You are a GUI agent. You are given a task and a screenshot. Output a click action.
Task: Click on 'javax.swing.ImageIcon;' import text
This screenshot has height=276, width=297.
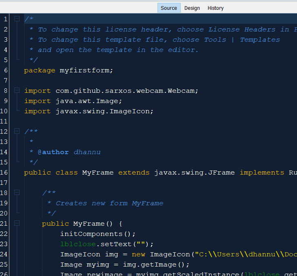coord(104,111)
